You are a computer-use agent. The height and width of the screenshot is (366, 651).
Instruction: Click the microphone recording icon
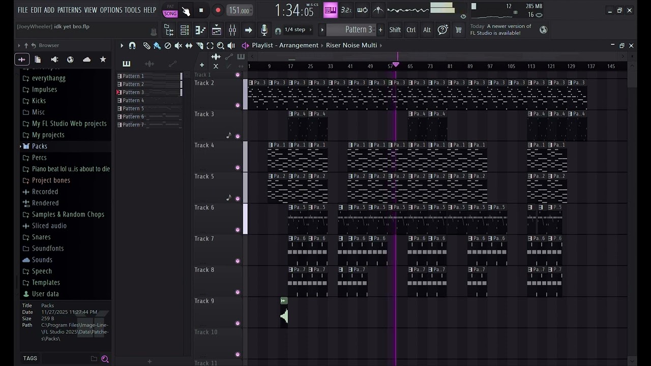[264, 30]
